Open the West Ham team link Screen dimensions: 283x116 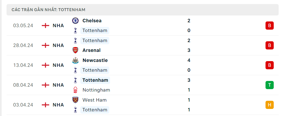(x=95, y=100)
